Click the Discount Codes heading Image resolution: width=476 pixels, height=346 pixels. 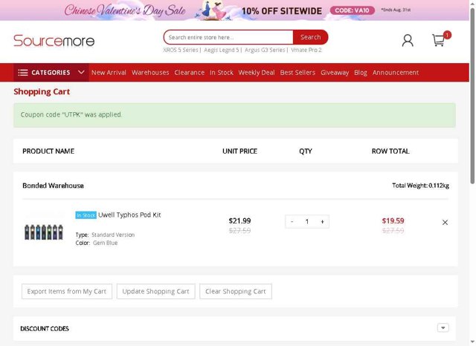click(x=45, y=329)
